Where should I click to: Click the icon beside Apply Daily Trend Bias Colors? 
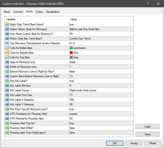click(7, 25)
